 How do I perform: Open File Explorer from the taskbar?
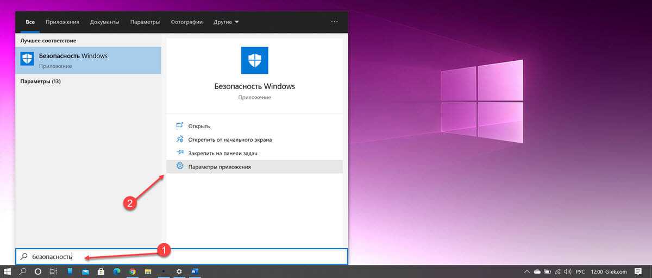pyautogui.click(x=148, y=271)
